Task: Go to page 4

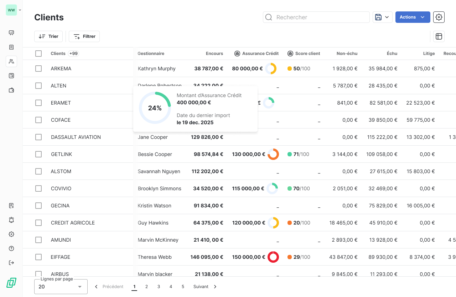Action: coord(171,287)
